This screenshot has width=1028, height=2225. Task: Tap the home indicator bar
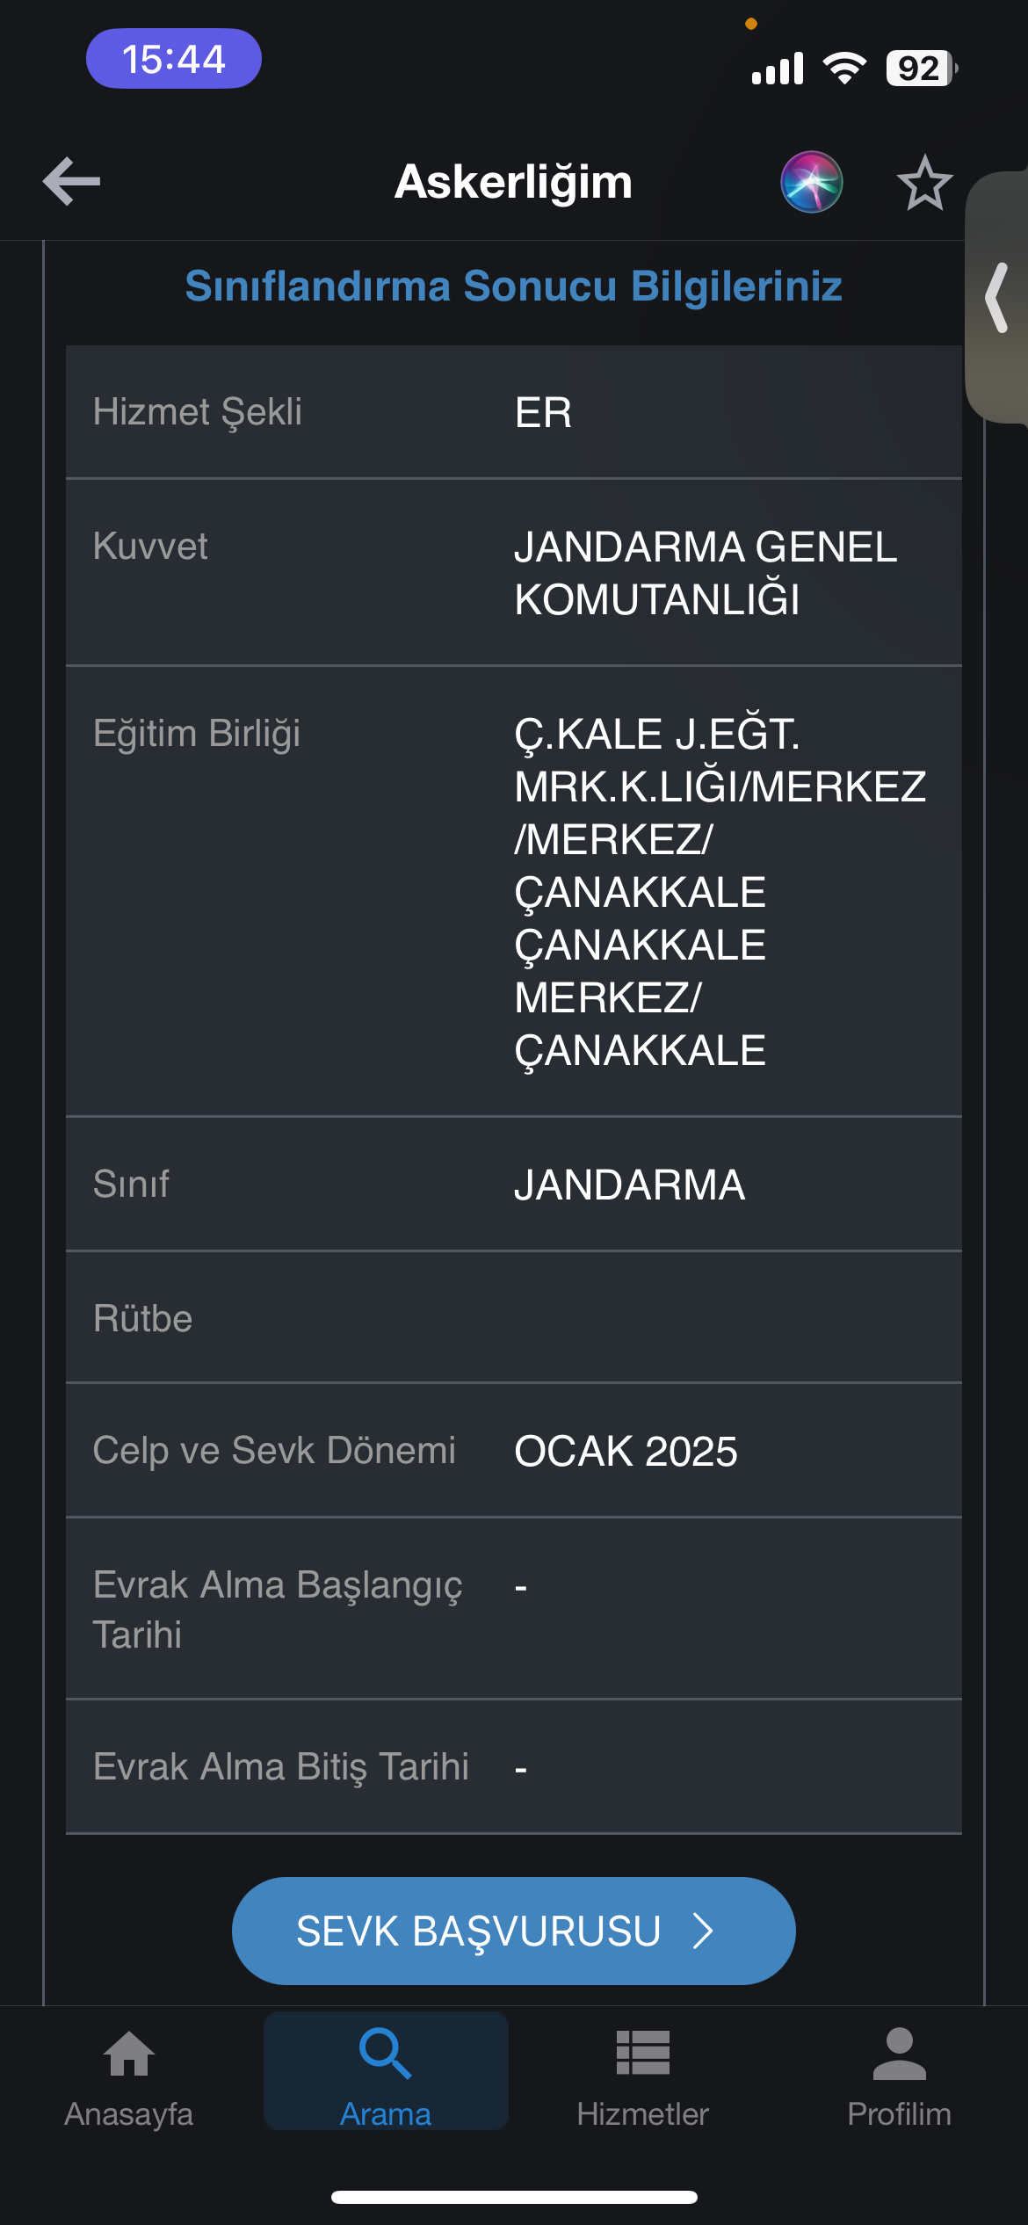click(x=514, y=2197)
